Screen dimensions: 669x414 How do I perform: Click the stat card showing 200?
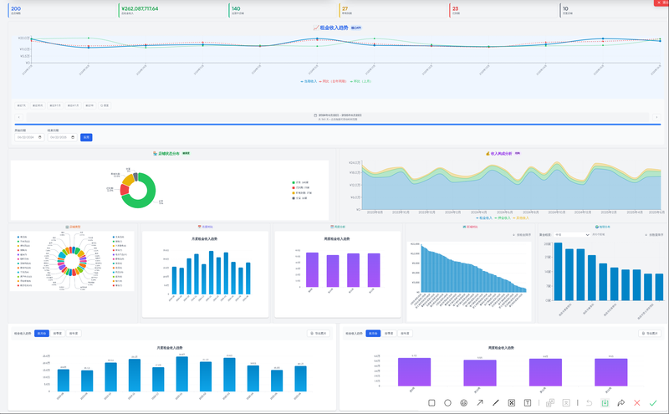coord(62,10)
